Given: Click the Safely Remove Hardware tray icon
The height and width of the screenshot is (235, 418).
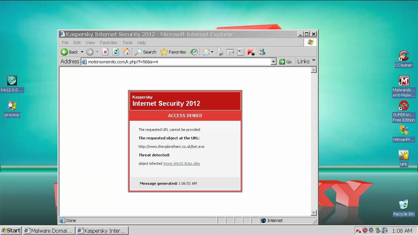Looking at the screenshot, I should (x=378, y=230).
